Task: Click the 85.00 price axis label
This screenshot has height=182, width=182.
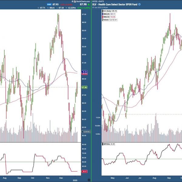Action: [84, 111]
